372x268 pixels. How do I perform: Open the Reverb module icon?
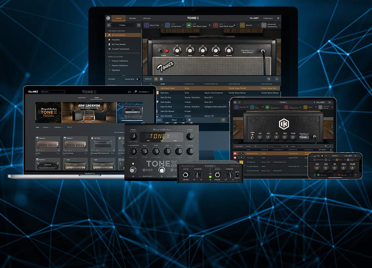point(242,25)
